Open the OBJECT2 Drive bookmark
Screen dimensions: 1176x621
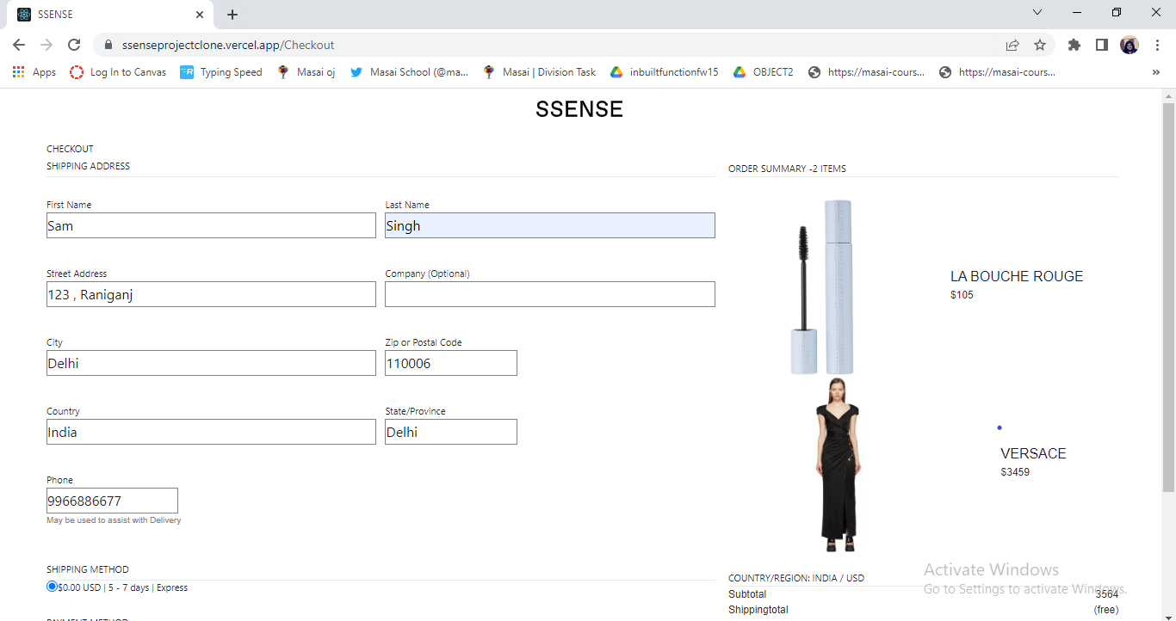[x=763, y=72]
